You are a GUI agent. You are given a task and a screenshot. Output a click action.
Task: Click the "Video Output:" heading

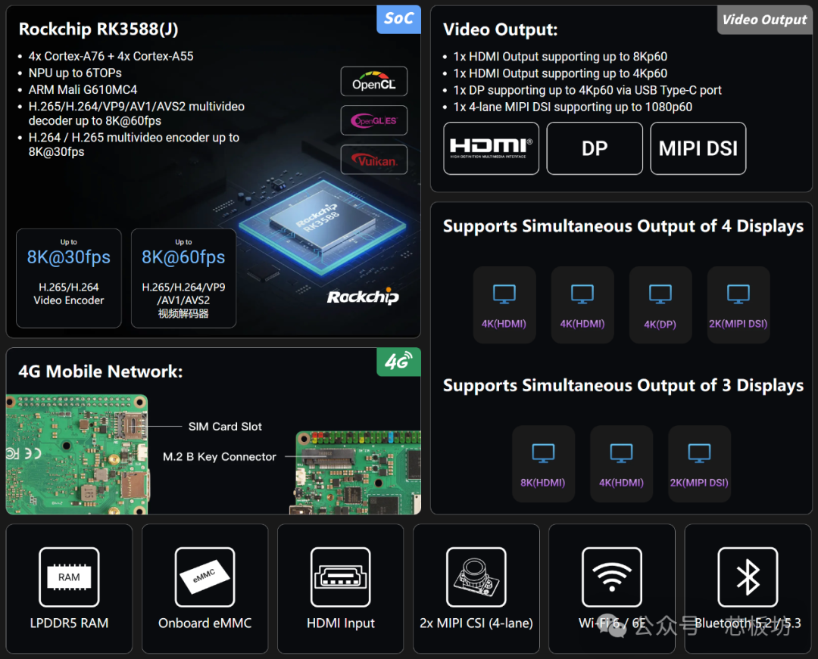click(x=501, y=30)
